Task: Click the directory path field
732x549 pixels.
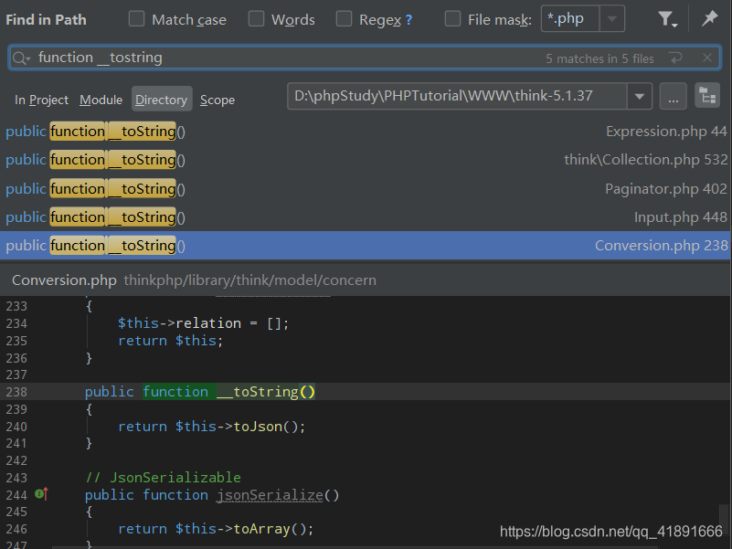Action: tap(458, 96)
